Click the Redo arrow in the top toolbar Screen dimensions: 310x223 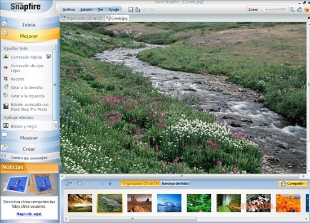[x=152, y=10]
